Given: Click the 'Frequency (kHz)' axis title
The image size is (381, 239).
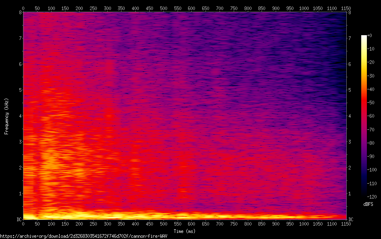Looking at the screenshot, I should 6,116.
